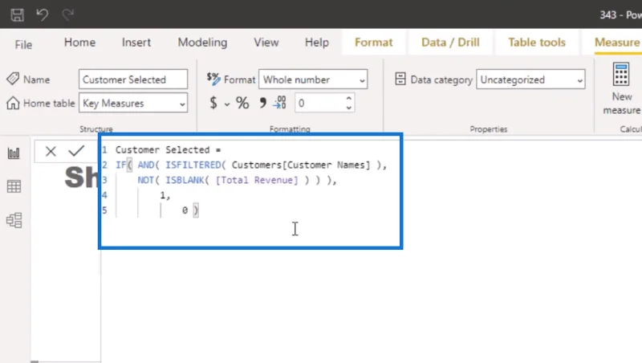
Task: Toggle thousands separator comma
Action: (x=262, y=103)
